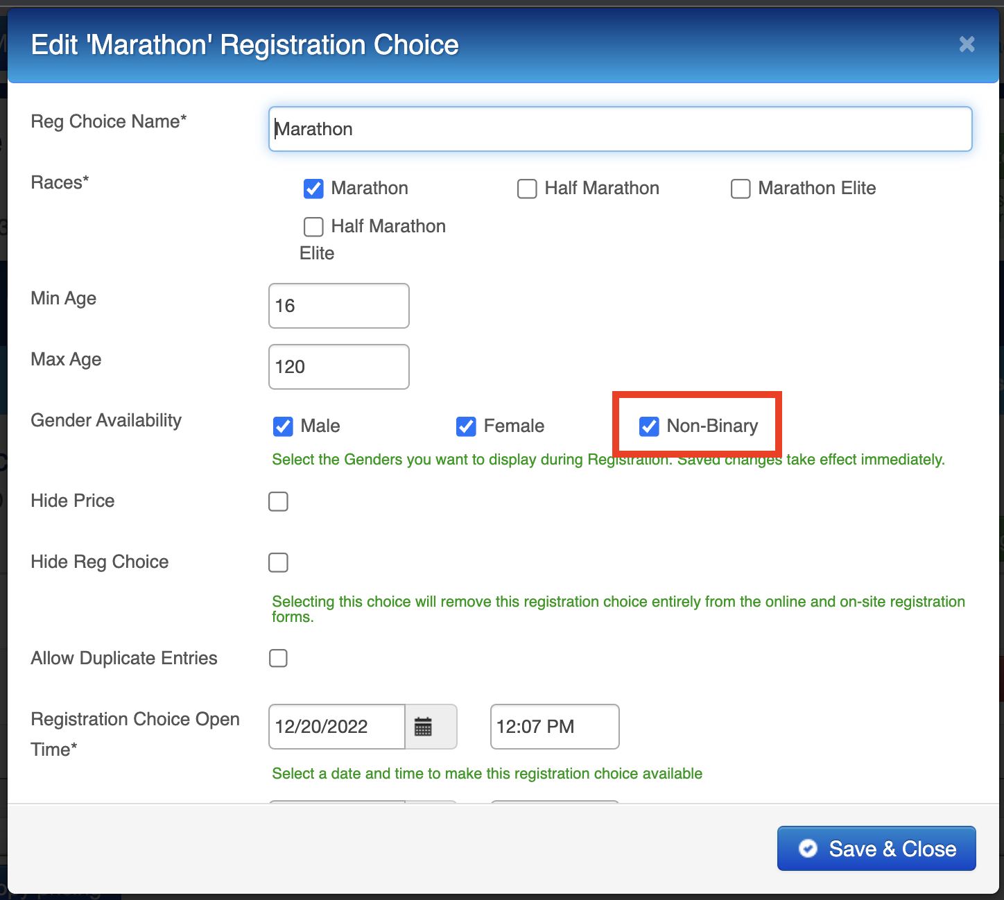The width and height of the screenshot is (1004, 900).
Task: Toggle the Female gender checkbox
Action: [x=466, y=426]
